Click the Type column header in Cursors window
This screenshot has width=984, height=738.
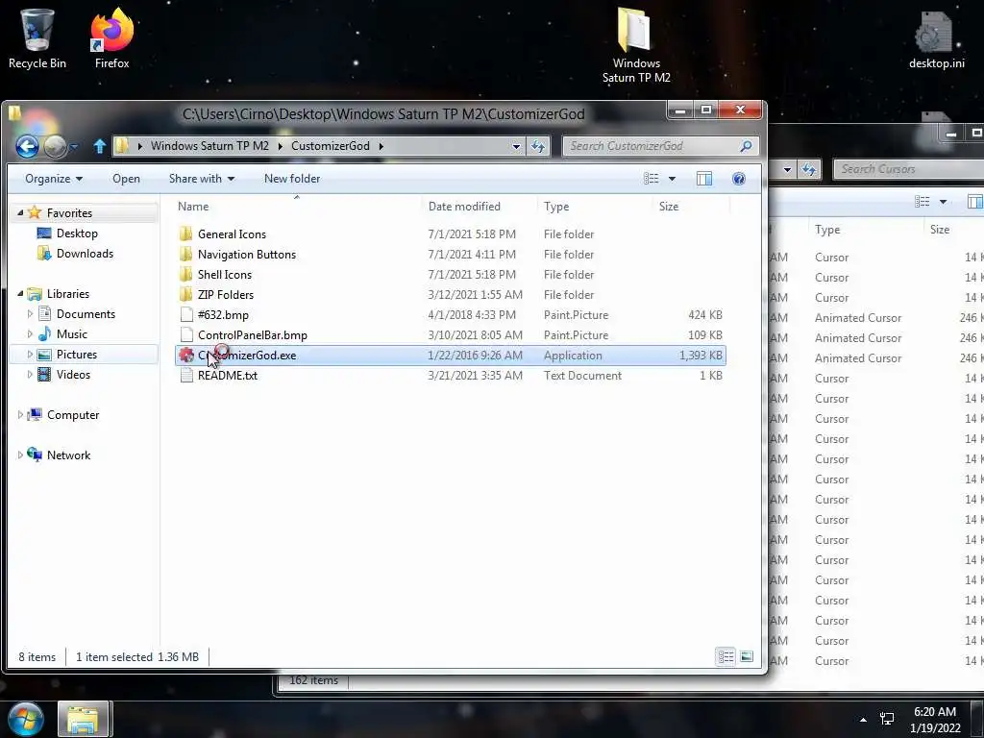point(827,230)
